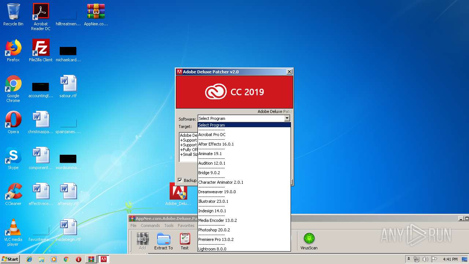Image resolution: width=469 pixels, height=264 pixels.
Task: Launch CCleaner desktop shortcut
Action: 13,194
